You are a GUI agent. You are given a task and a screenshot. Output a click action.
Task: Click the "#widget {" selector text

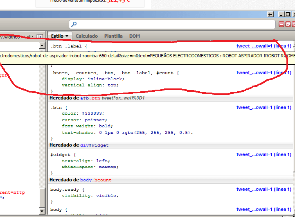click(63, 155)
